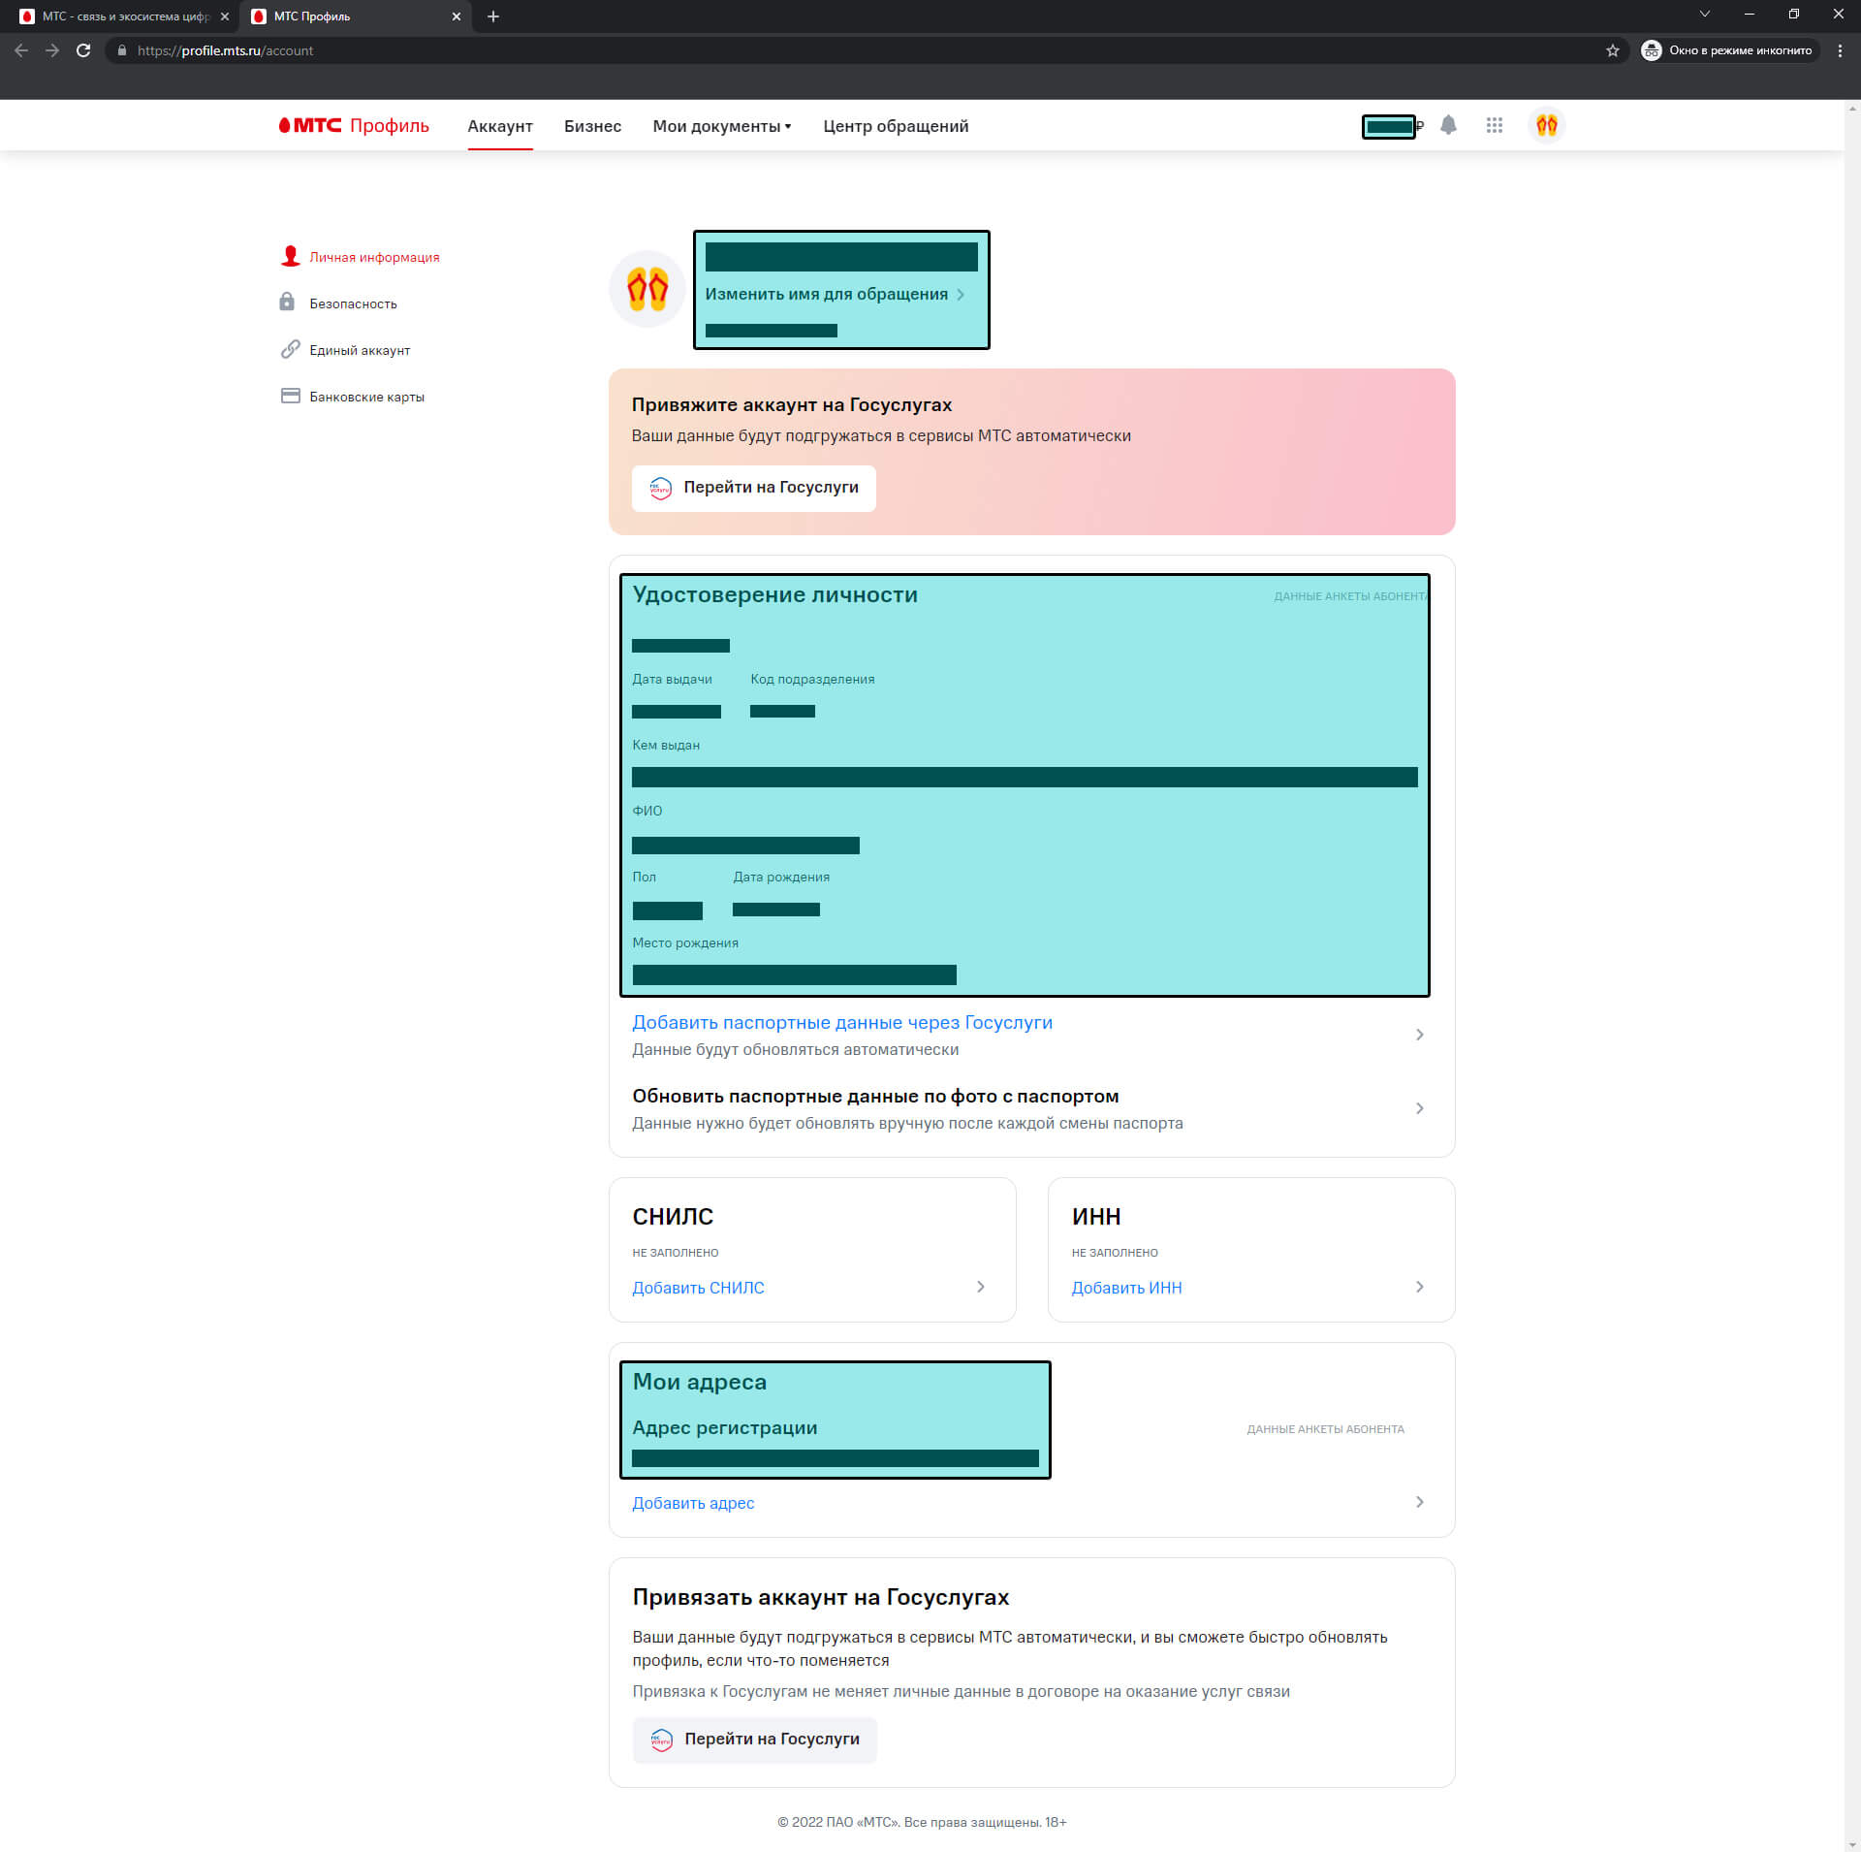Screen dimensions: 1861x1852
Task: Open the Единый аккаунт section with the chain icon
Action: [x=290, y=349]
